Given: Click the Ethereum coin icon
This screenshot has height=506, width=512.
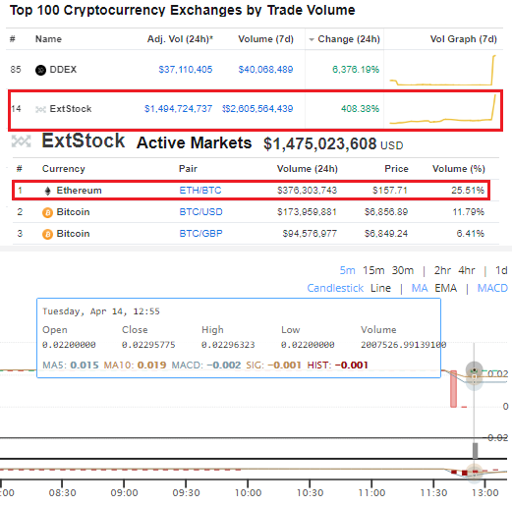Looking at the screenshot, I should point(47,191).
